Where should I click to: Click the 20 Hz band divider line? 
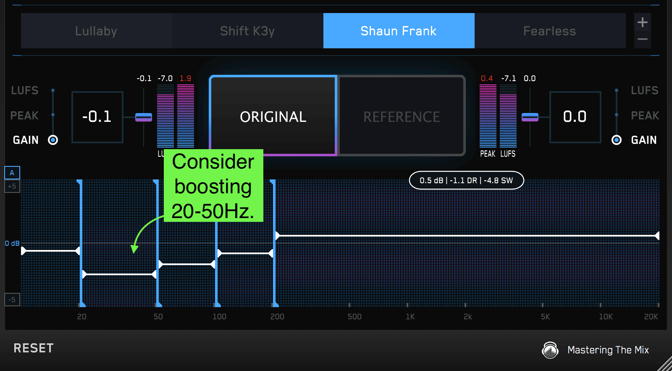81,243
